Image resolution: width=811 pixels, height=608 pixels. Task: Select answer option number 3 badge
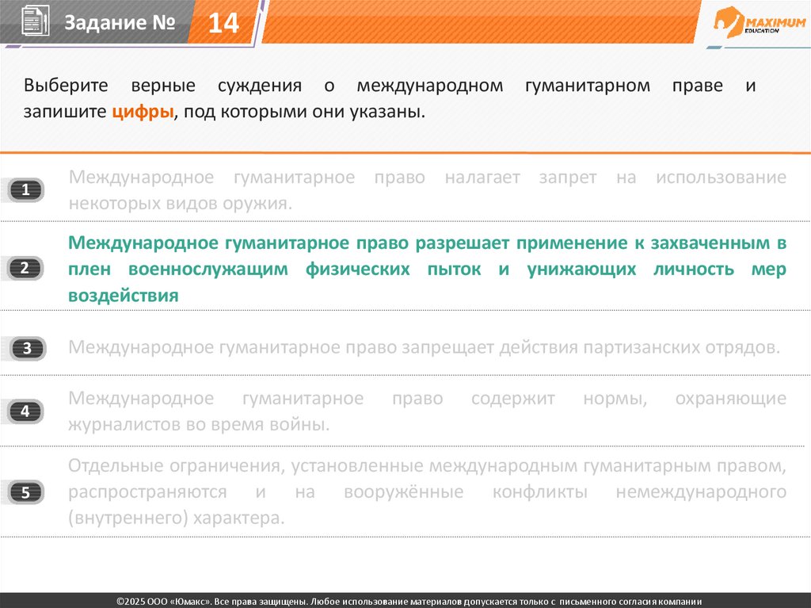pos(27,348)
